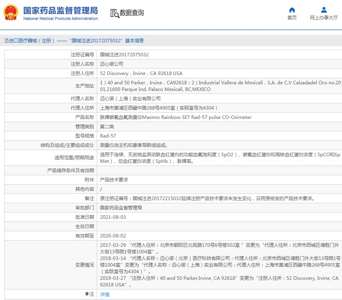Image resolution: width=342 pixels, height=300 pixels.
Task: Select registration number 国械注进20172075032 cell
Action: 124,54
